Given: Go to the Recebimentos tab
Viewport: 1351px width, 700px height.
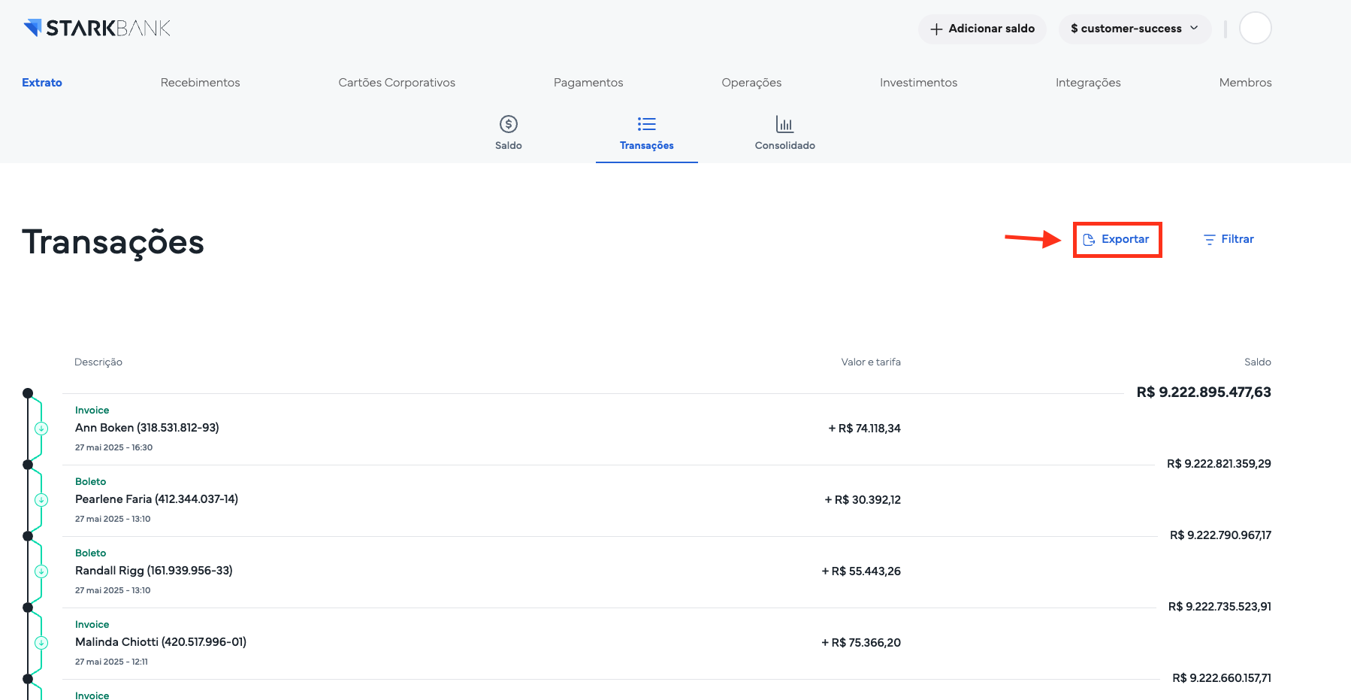Looking at the screenshot, I should click(200, 83).
